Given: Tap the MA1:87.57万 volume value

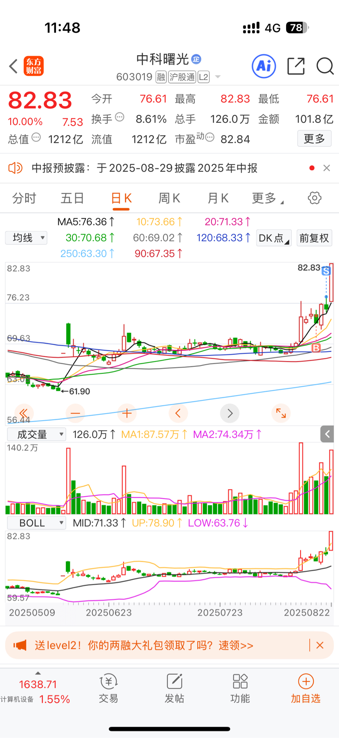Looking at the screenshot, I should [x=154, y=434].
